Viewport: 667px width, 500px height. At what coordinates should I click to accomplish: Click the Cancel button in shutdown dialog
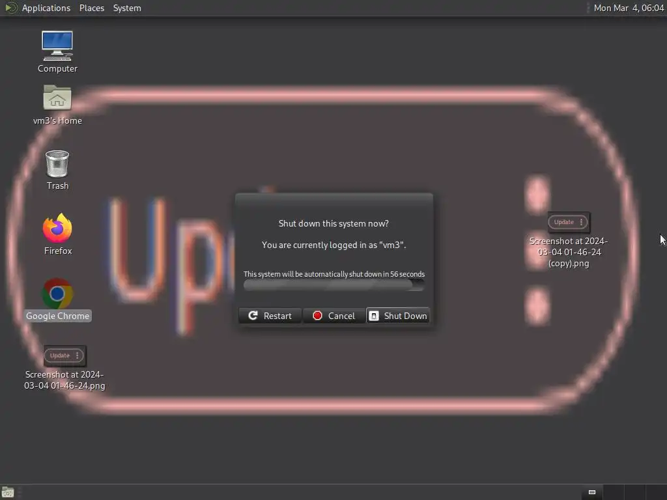pos(334,316)
